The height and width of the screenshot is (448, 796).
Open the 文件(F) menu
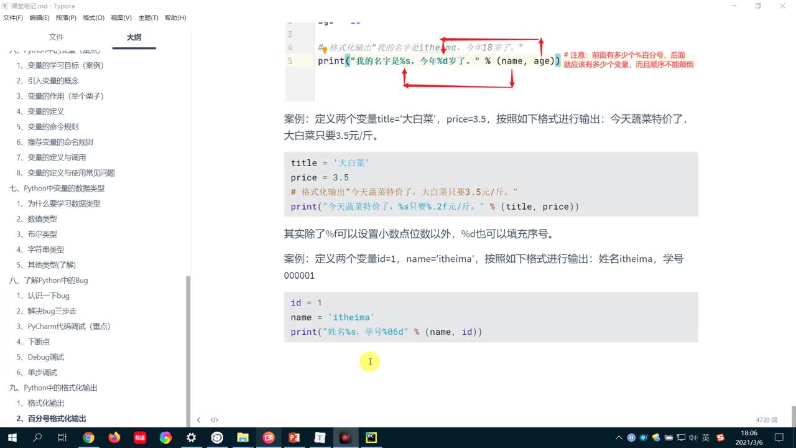pos(12,17)
